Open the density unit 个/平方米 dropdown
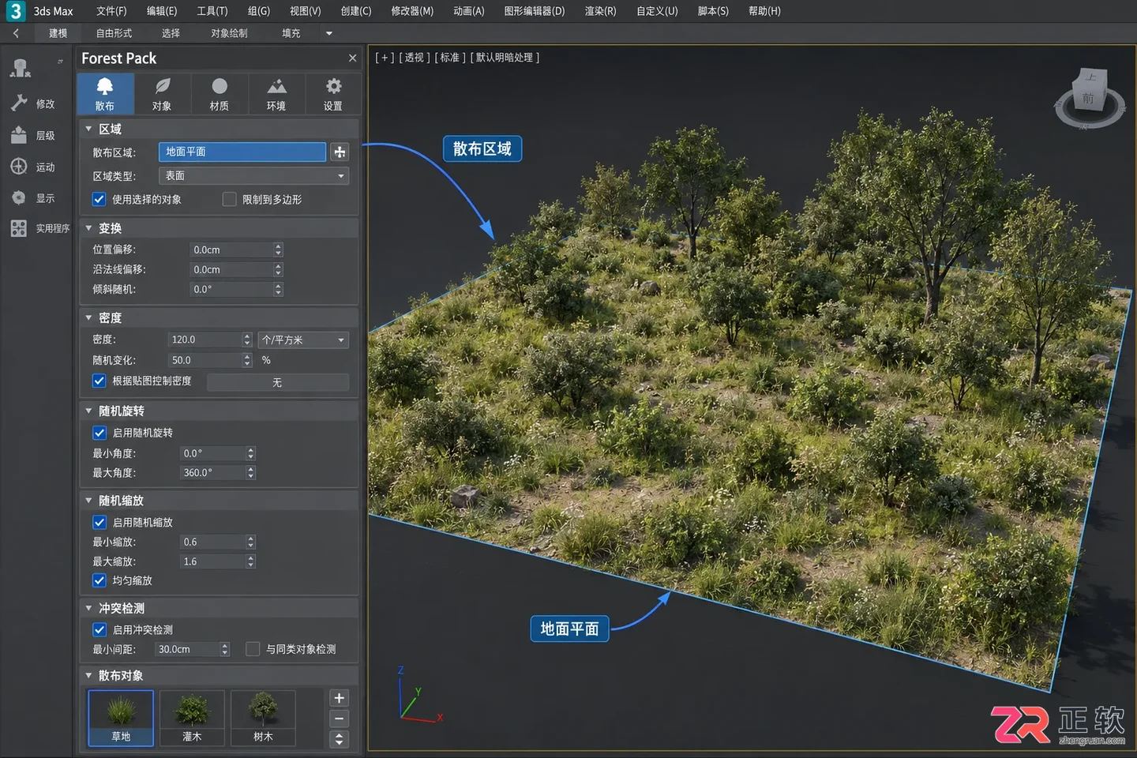 [303, 340]
